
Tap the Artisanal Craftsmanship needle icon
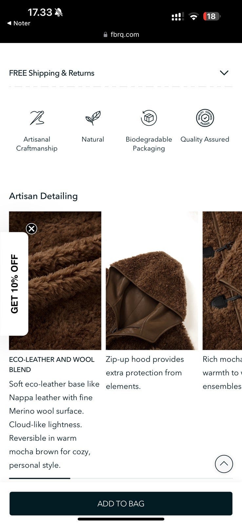coord(37,118)
